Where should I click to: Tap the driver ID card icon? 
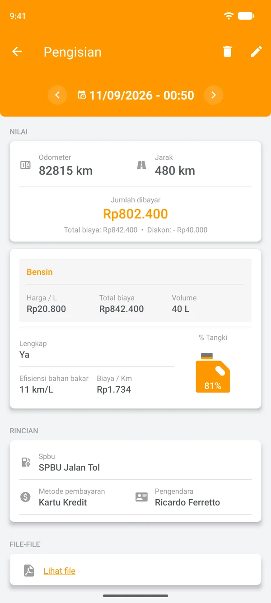coord(142,497)
